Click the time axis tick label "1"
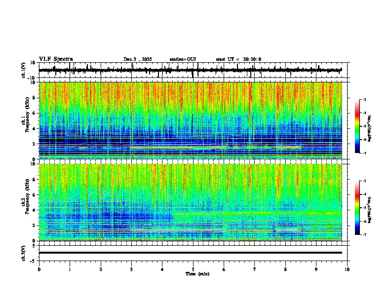 coord(70,269)
